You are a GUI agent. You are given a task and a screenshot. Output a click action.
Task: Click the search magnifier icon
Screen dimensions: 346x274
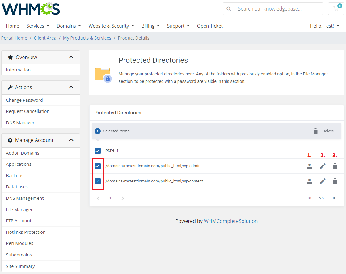coord(229,9)
